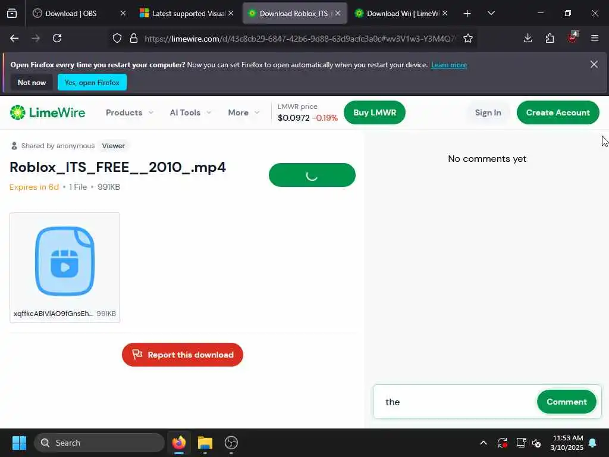Screen dimensions: 609x457
Task: Click the network display tray icon
Action: pos(521,443)
